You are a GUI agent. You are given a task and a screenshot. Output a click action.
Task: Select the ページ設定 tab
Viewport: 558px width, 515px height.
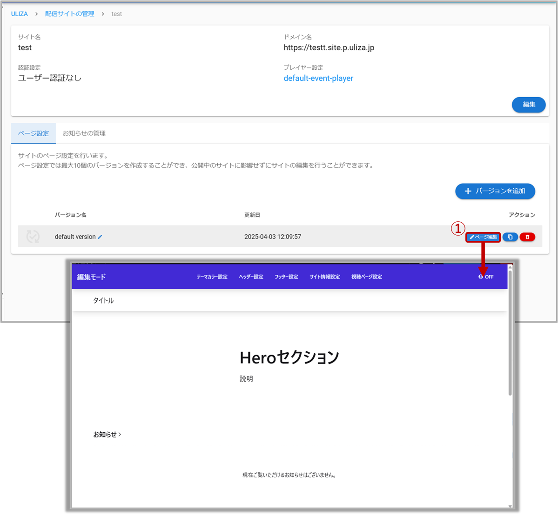coord(34,133)
